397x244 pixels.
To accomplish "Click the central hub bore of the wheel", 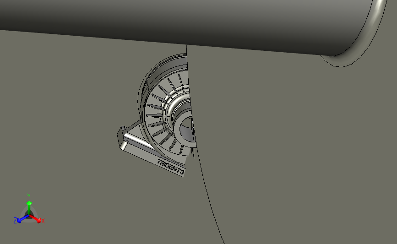I will click(187, 130).
